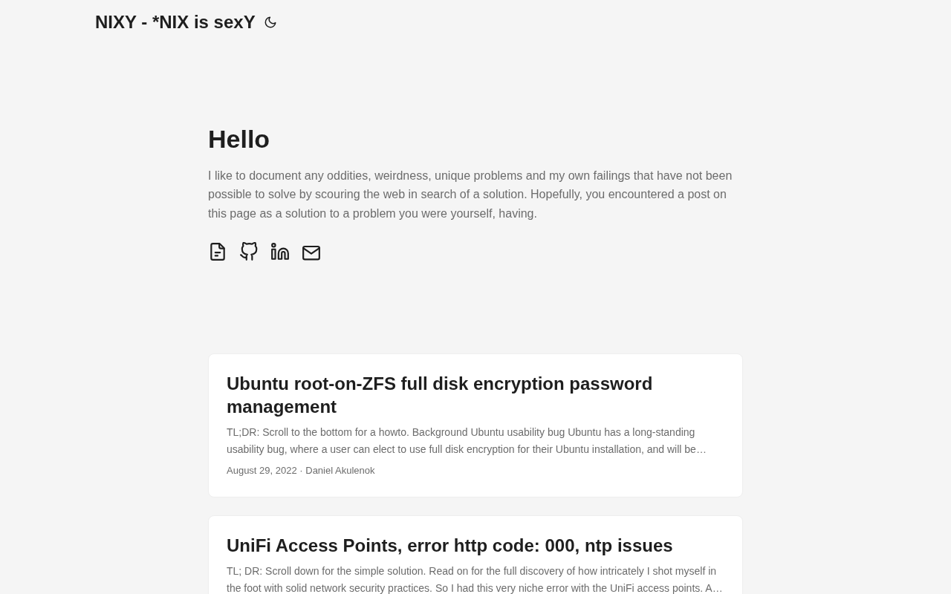Viewport: 951px width, 594px height.
Task: Click the intro line ending 'yourself, having.'
Action: (372, 214)
